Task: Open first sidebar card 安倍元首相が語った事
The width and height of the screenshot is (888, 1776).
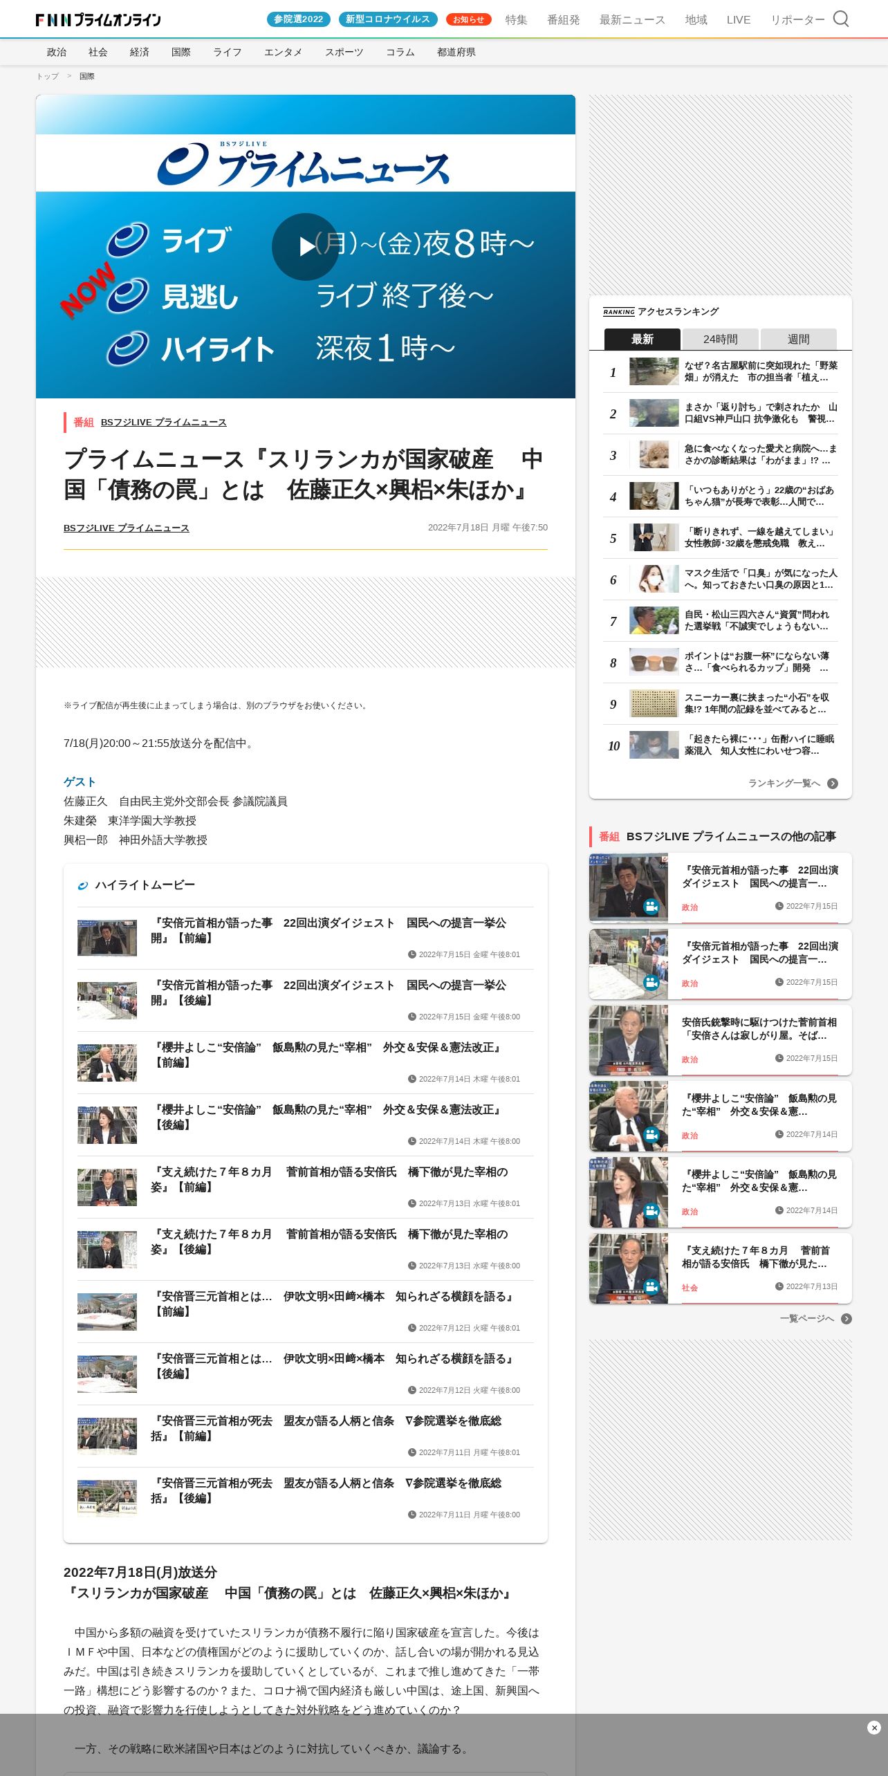Action: point(721,888)
